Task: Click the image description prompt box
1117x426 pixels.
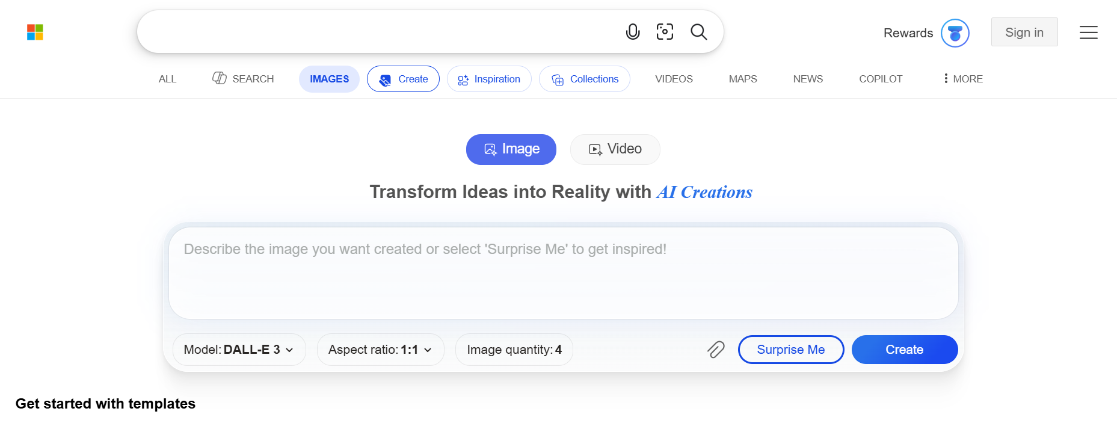Action: [564, 273]
